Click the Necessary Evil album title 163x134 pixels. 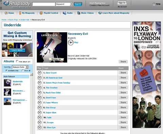78,34
